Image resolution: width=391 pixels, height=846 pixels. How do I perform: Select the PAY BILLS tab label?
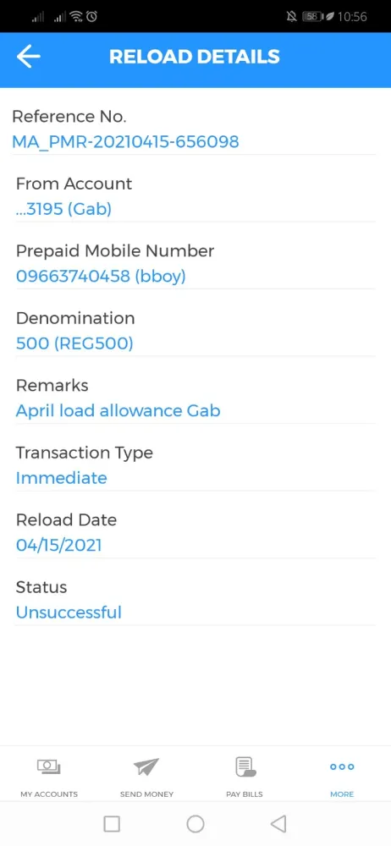[245, 794]
